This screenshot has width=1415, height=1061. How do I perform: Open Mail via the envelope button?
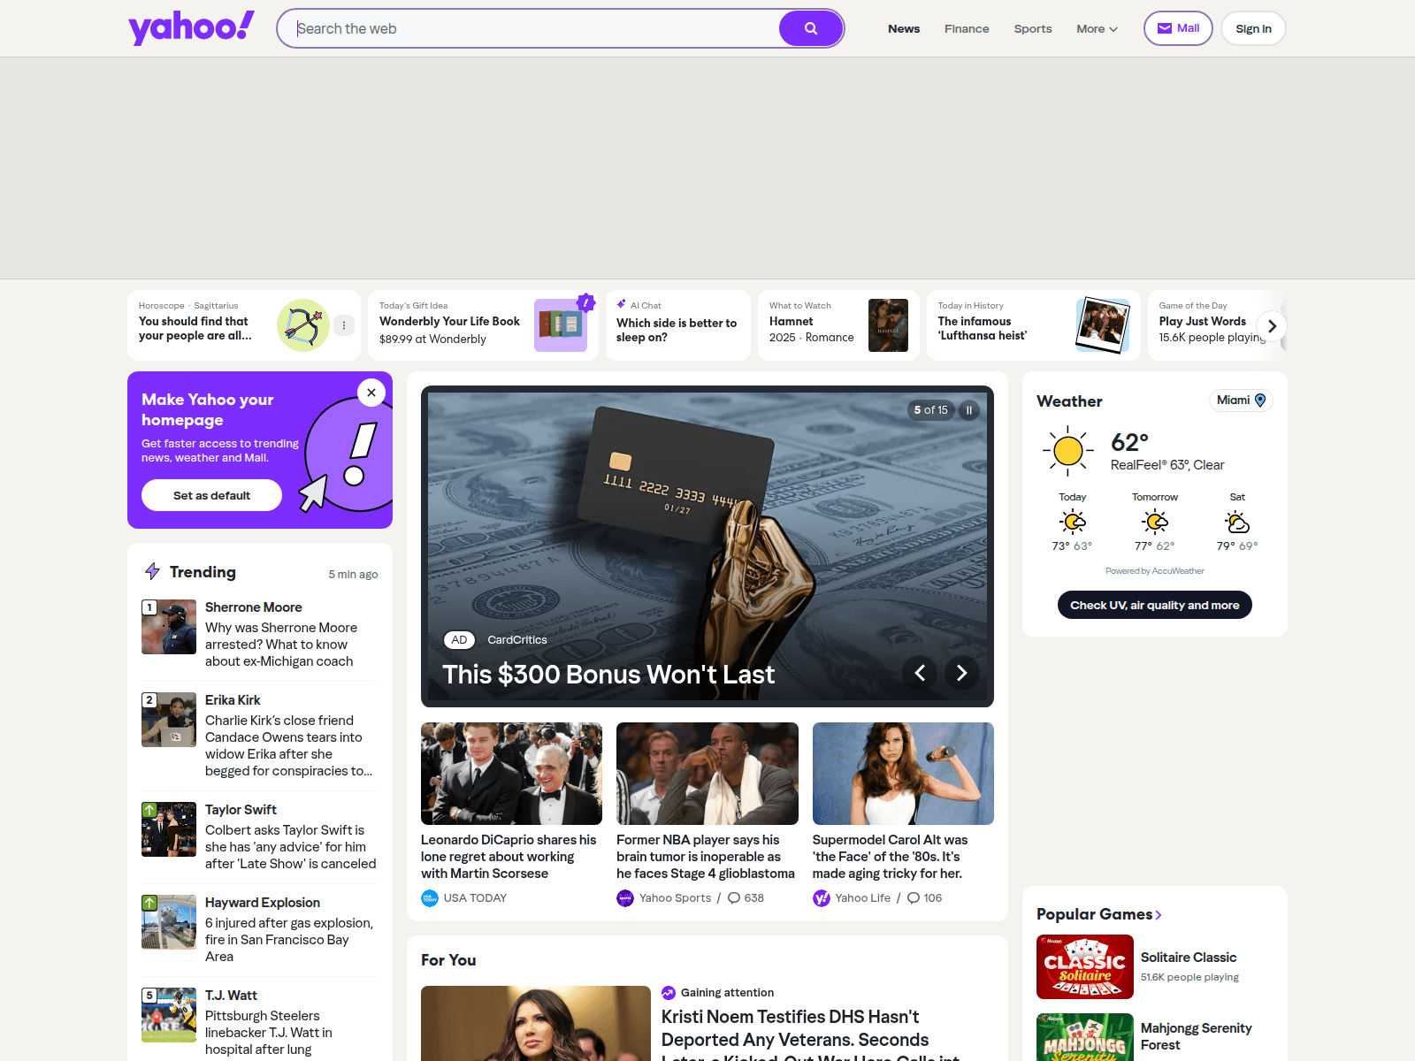pos(1177,28)
